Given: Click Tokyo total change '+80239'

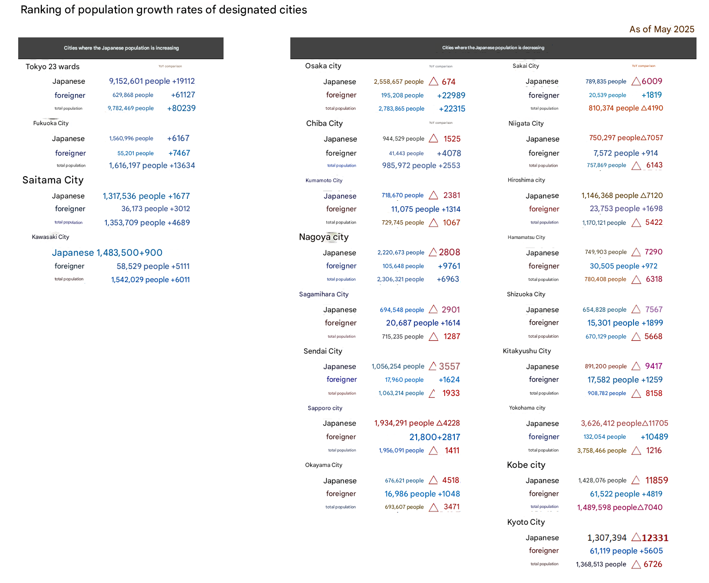Looking at the screenshot, I should (x=181, y=108).
